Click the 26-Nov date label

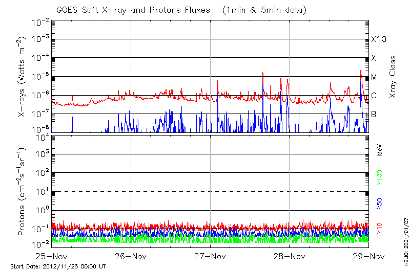131,257
